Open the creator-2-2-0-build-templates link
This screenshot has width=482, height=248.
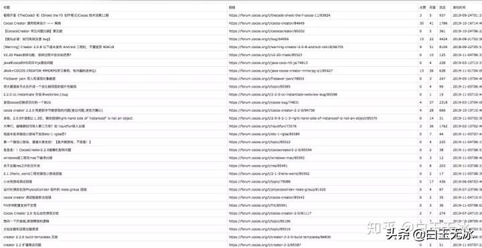[x=280, y=237]
